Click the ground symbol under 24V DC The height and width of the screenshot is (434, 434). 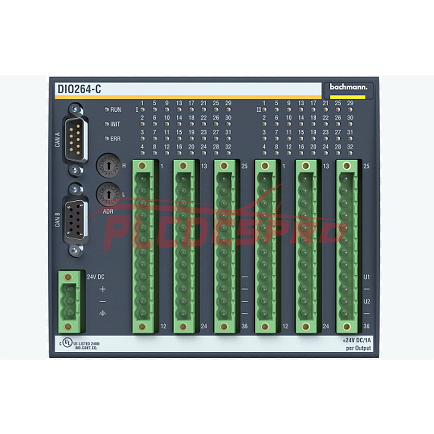pyautogui.click(x=103, y=314)
